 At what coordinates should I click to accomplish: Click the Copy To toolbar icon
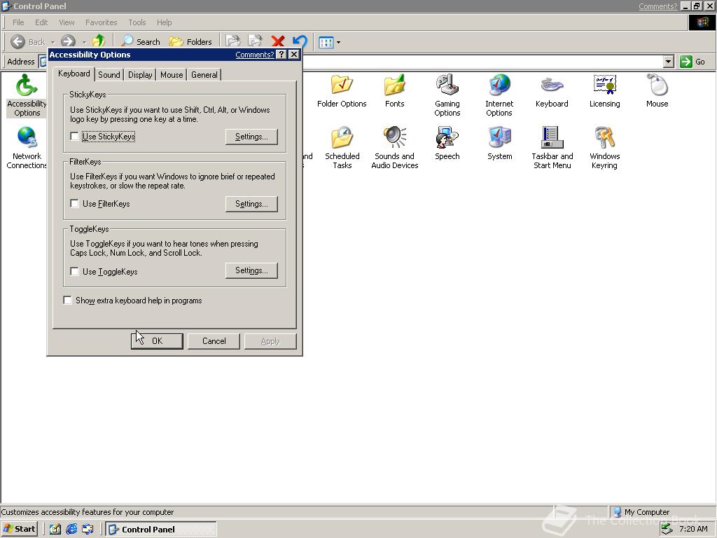click(255, 41)
